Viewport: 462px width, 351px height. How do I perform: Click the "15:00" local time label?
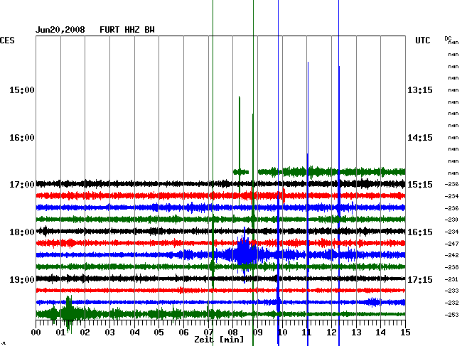point(22,90)
